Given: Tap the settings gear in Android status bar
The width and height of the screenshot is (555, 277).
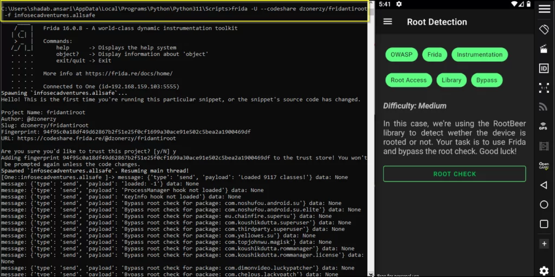Looking at the screenshot, I should pos(399,4).
